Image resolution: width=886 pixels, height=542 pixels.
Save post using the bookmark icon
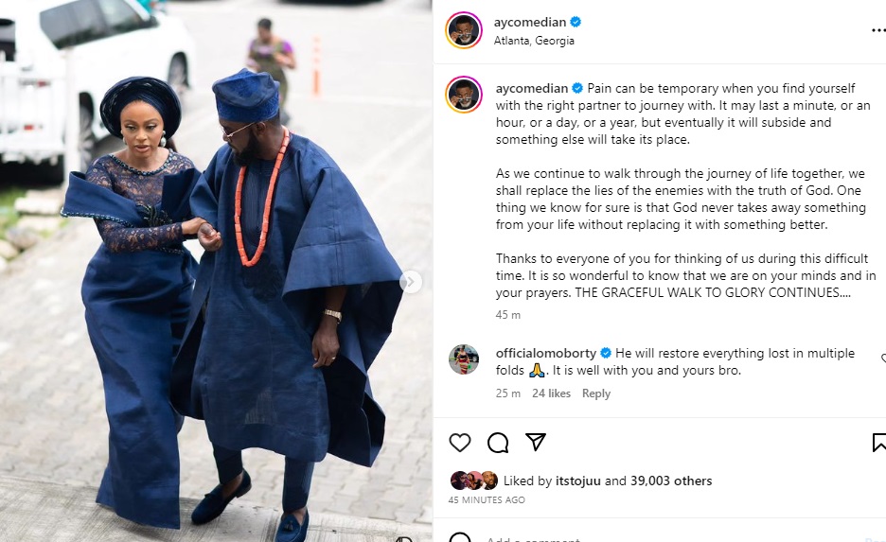[x=878, y=443]
